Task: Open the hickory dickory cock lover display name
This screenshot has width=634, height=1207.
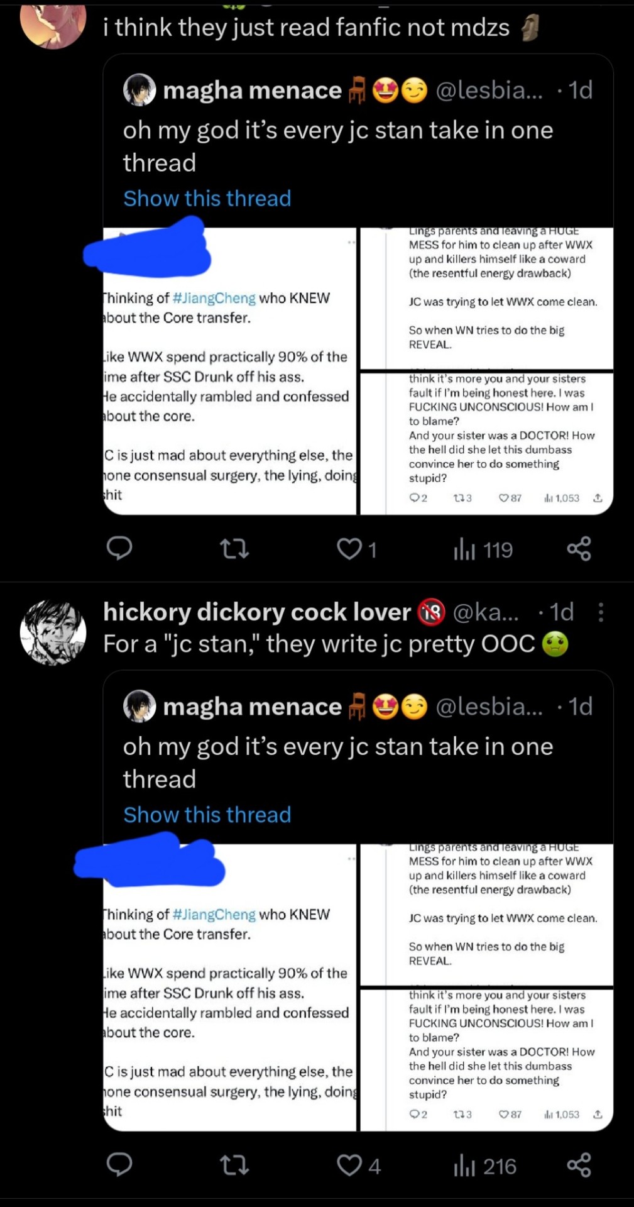Action: tap(257, 612)
